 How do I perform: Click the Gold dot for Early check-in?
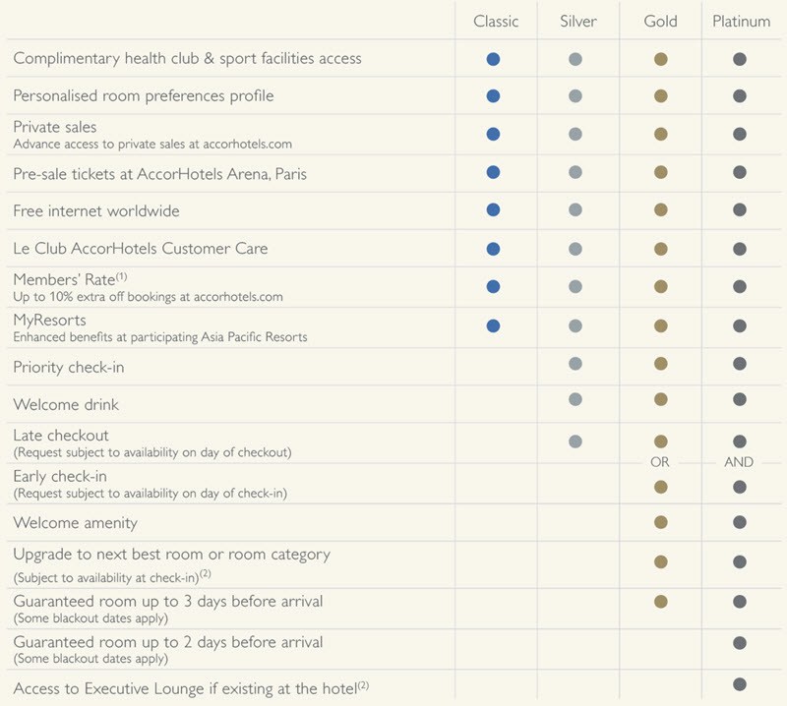pyautogui.click(x=660, y=487)
